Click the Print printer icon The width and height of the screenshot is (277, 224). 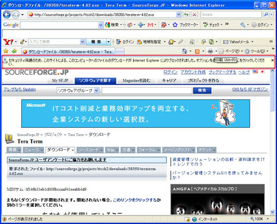[x=210, y=52]
